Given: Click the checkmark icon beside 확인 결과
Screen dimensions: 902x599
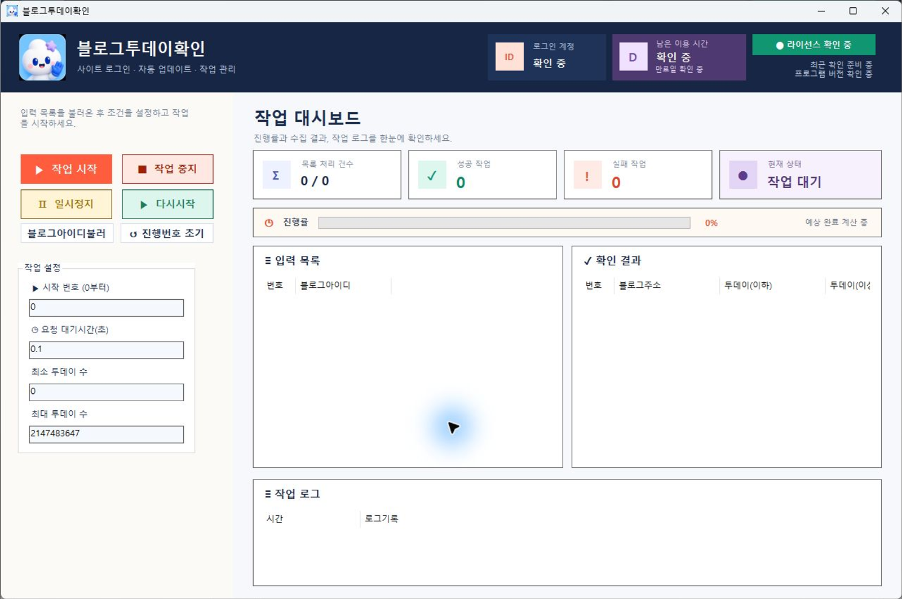Looking at the screenshot, I should click(x=587, y=260).
